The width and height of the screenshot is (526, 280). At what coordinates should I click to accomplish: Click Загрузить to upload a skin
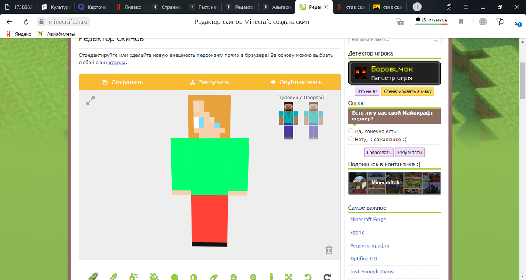pyautogui.click(x=209, y=82)
